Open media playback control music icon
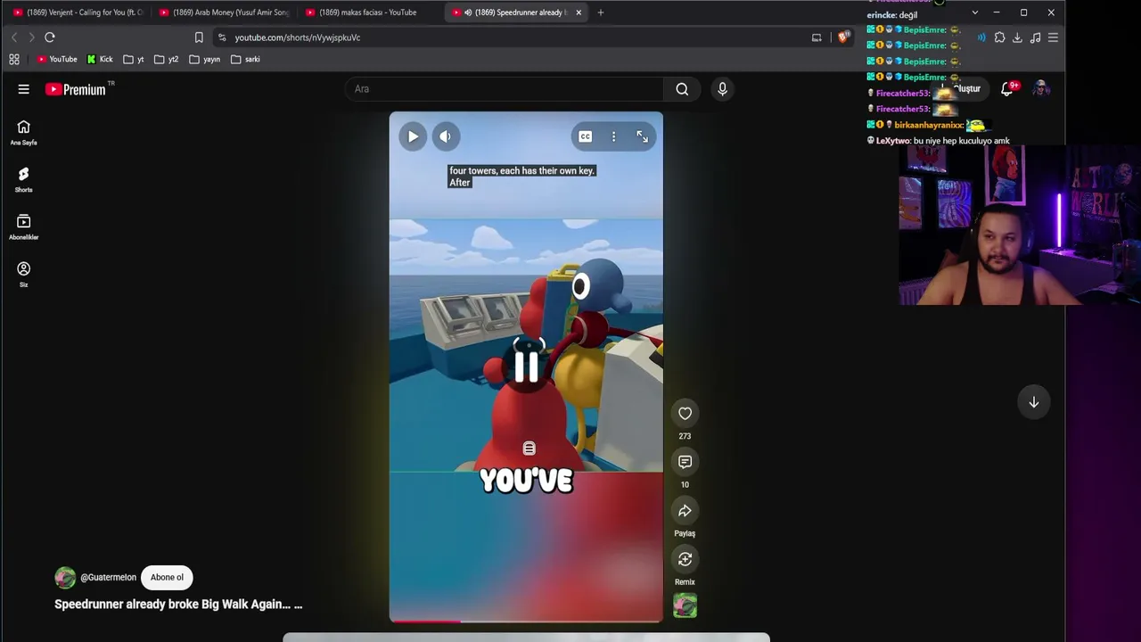The height and width of the screenshot is (642, 1141). [1035, 37]
